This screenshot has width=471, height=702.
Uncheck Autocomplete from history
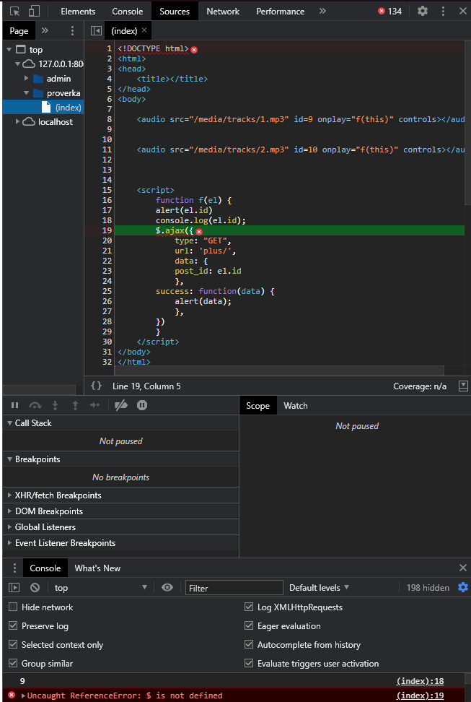pos(249,645)
